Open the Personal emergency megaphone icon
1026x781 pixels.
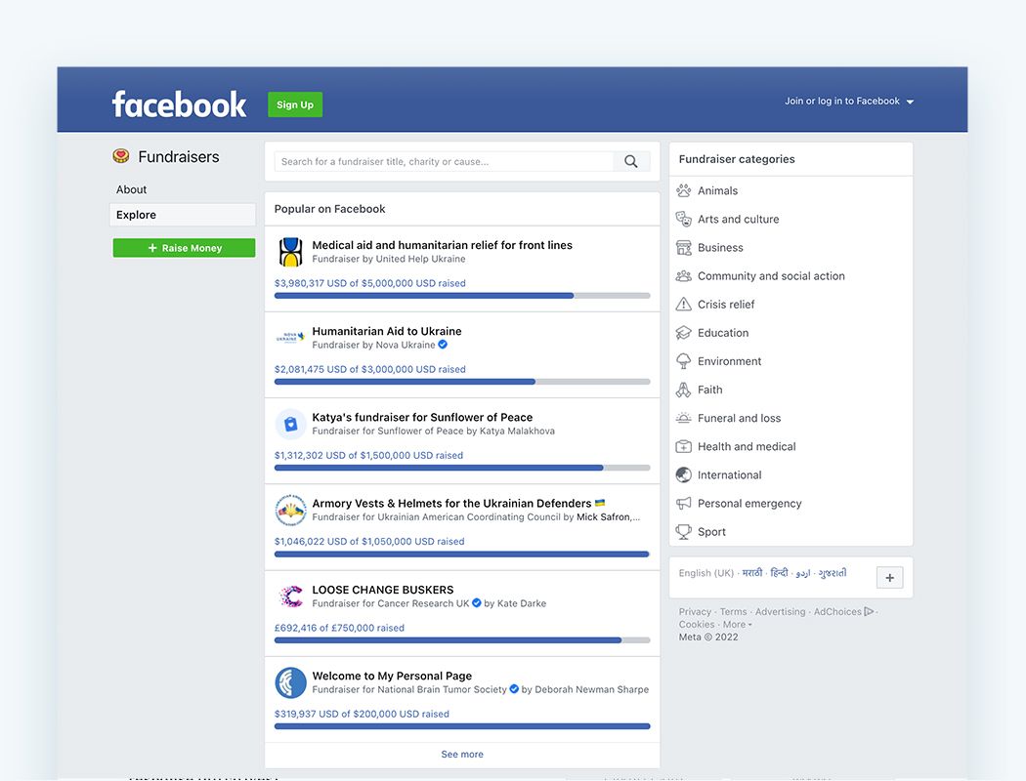pos(684,503)
